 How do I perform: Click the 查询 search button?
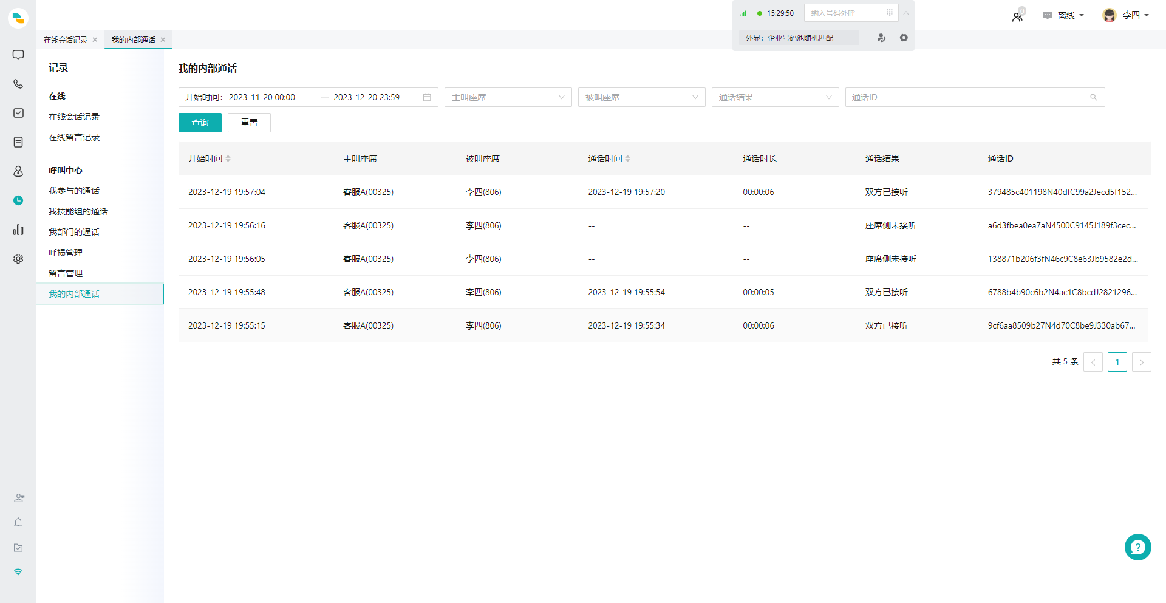pos(200,123)
